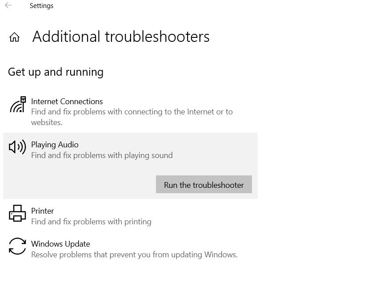Click the back arrow icon

(x=8, y=5)
